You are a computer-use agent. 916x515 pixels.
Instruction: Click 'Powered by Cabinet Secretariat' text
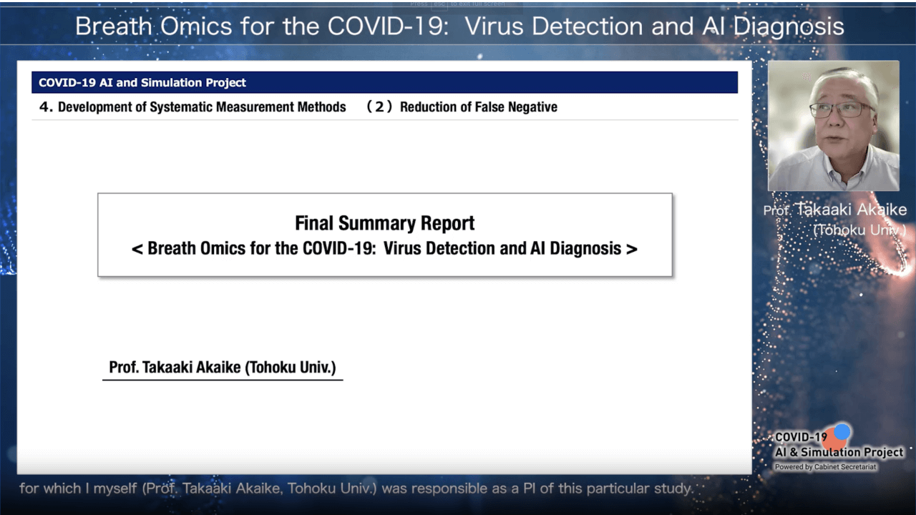pos(825,467)
